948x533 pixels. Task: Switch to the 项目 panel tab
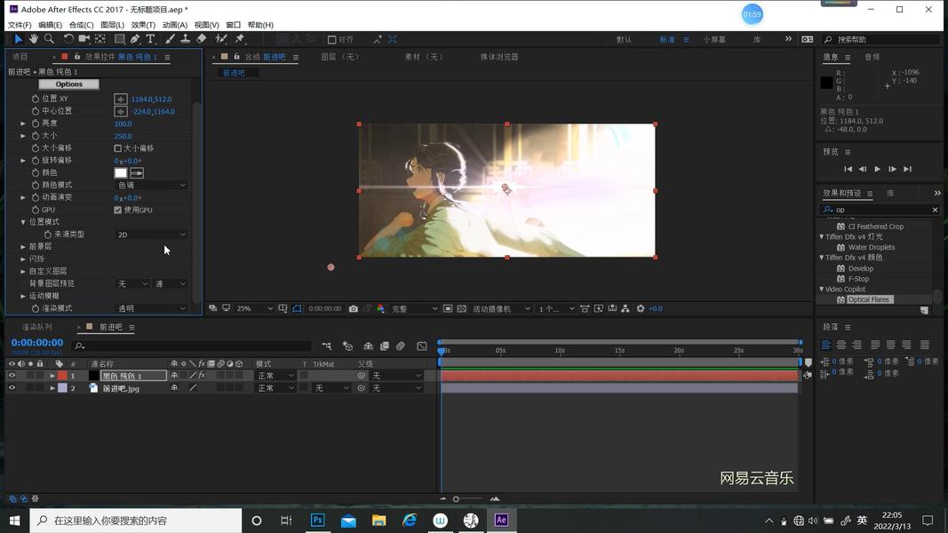[20, 57]
